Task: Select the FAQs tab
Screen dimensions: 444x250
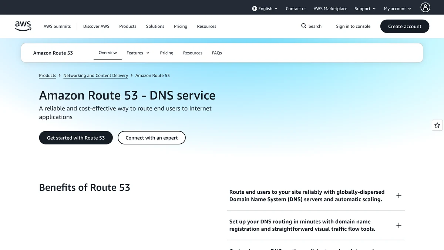Action: point(217,53)
